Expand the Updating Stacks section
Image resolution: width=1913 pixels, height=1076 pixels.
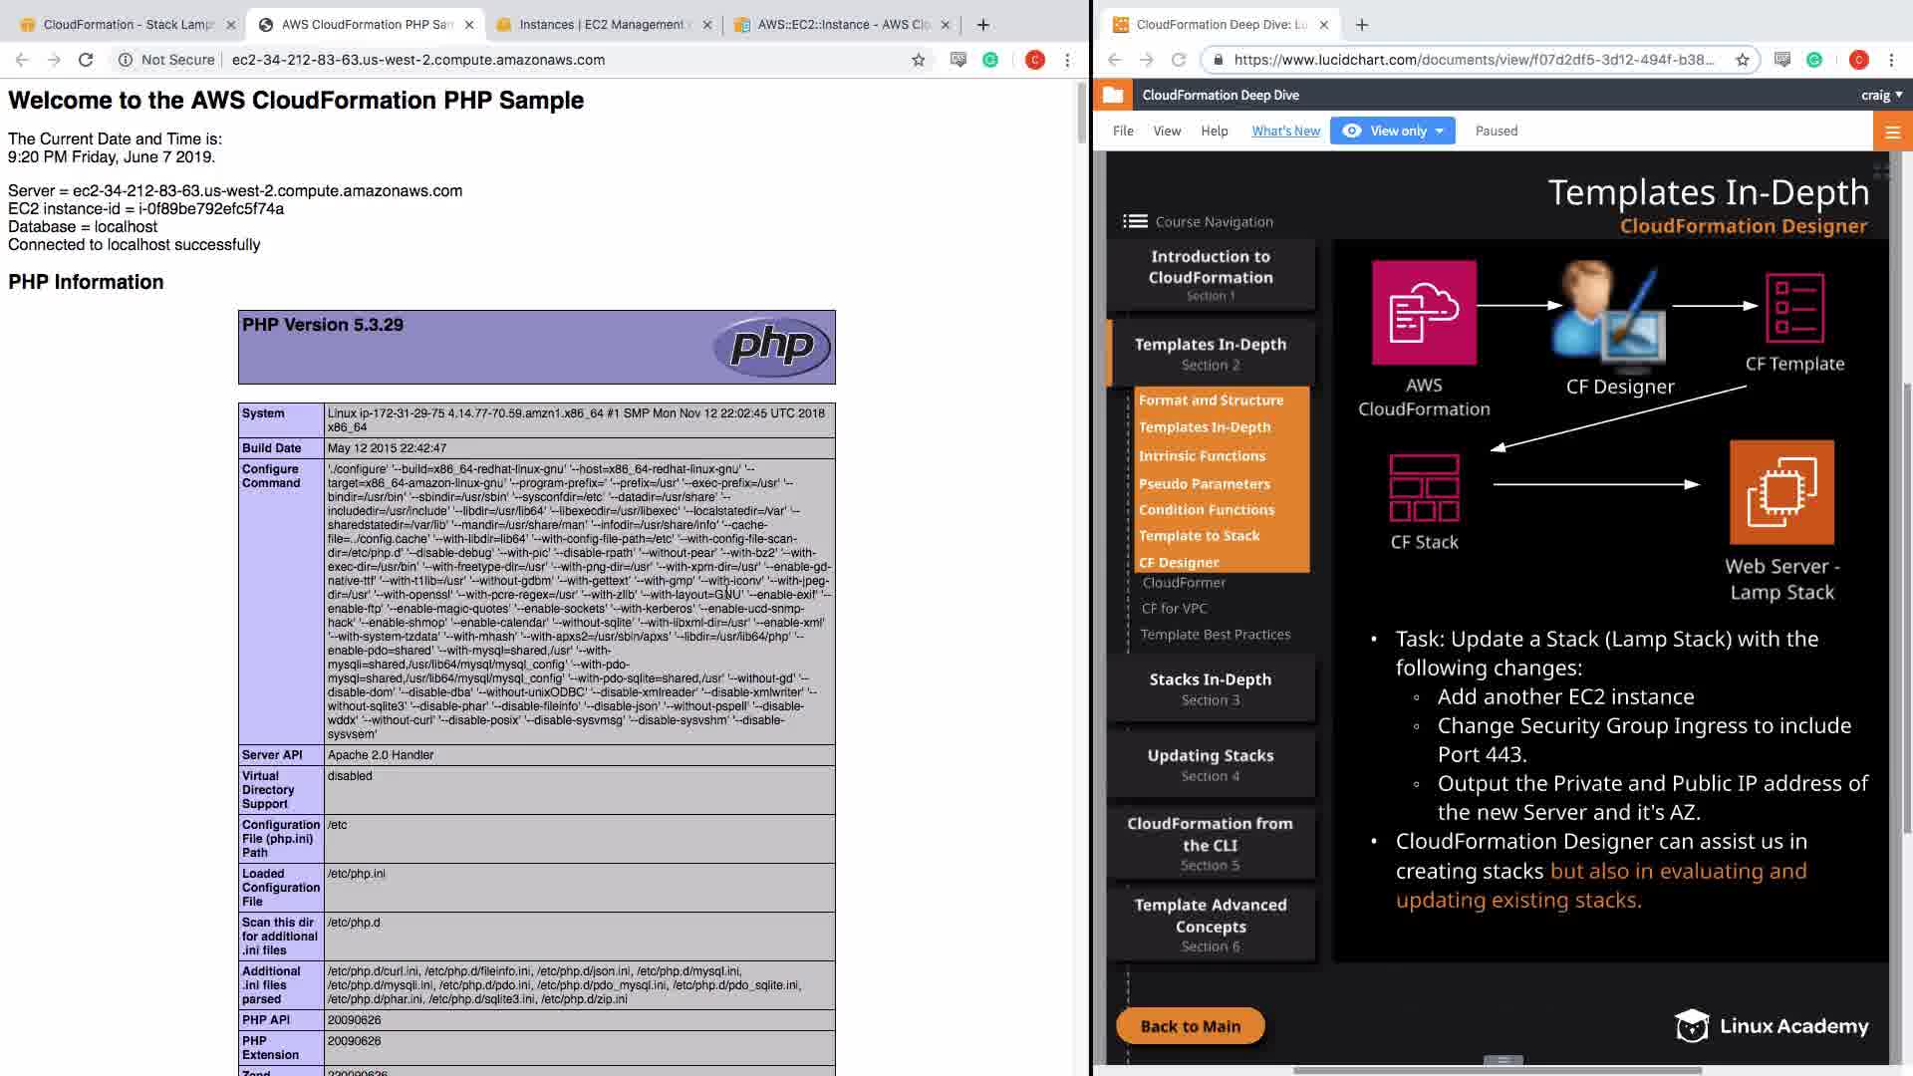pyautogui.click(x=1210, y=764)
